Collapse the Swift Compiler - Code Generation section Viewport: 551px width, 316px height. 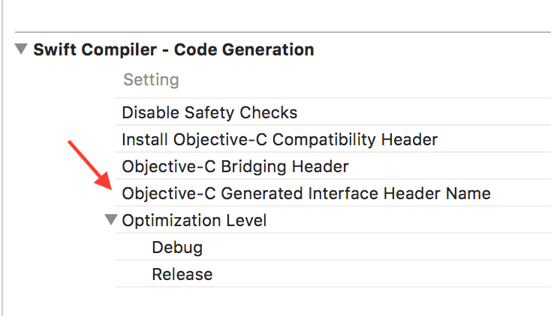tap(21, 50)
